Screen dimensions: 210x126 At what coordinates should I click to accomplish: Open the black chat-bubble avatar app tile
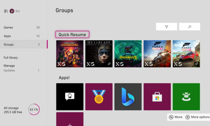[70, 97]
